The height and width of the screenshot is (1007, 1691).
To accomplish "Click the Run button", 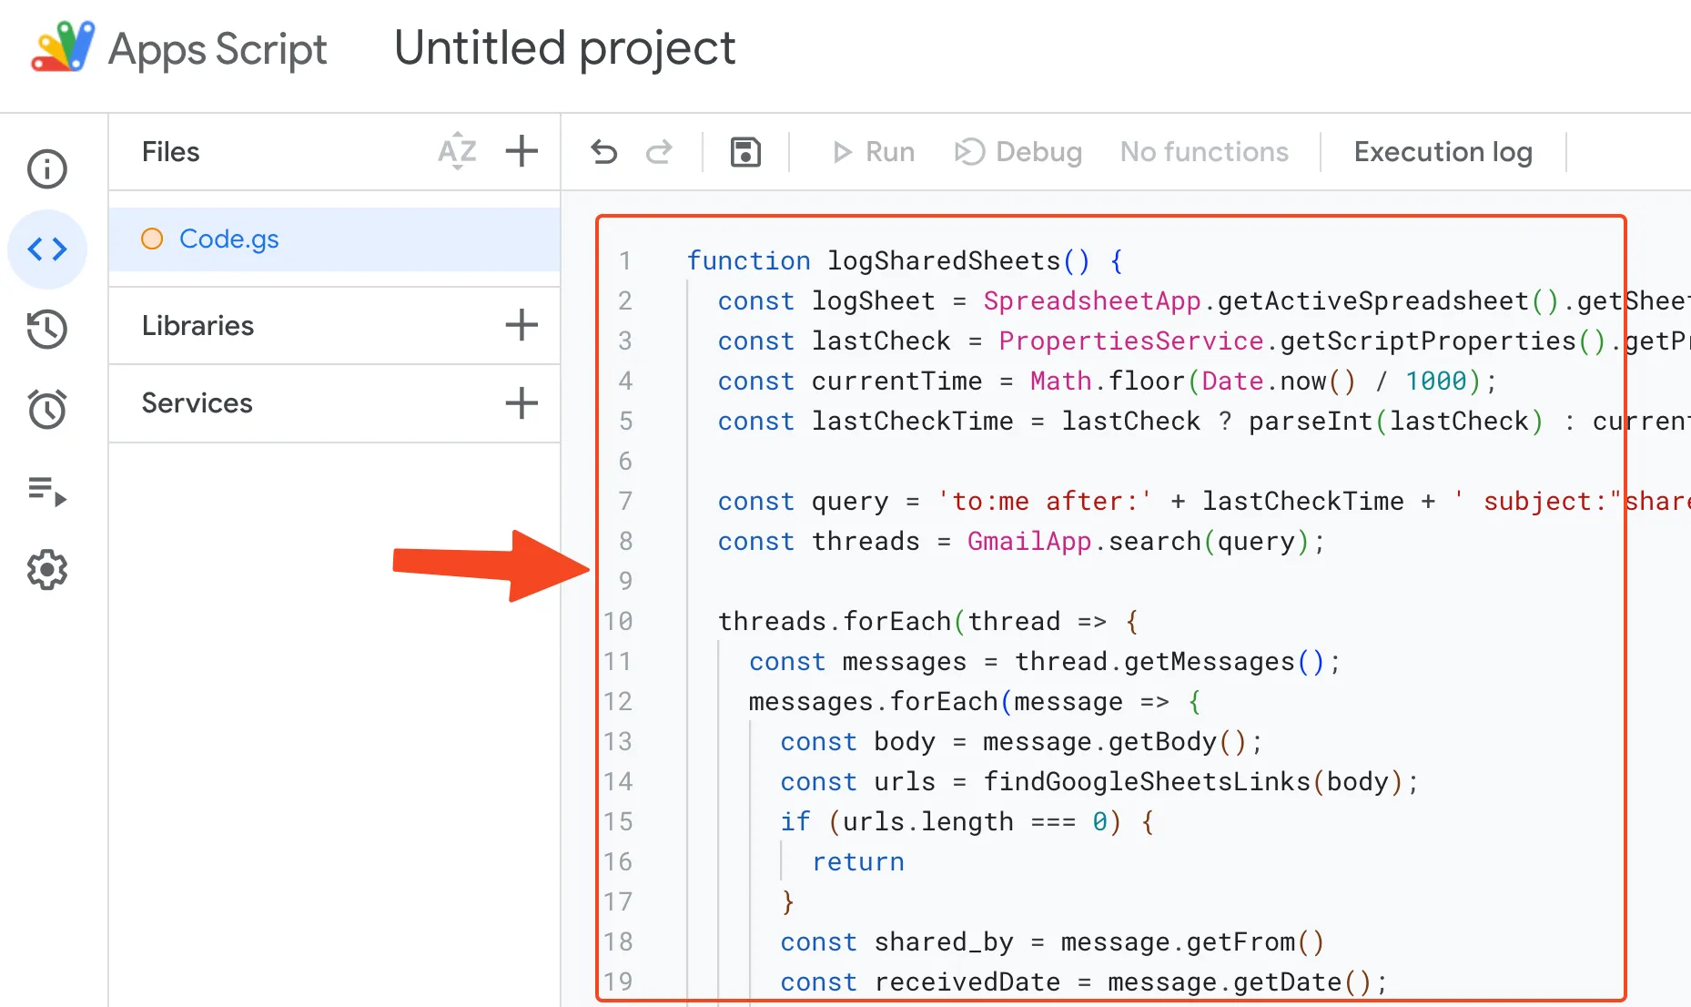I will [874, 152].
